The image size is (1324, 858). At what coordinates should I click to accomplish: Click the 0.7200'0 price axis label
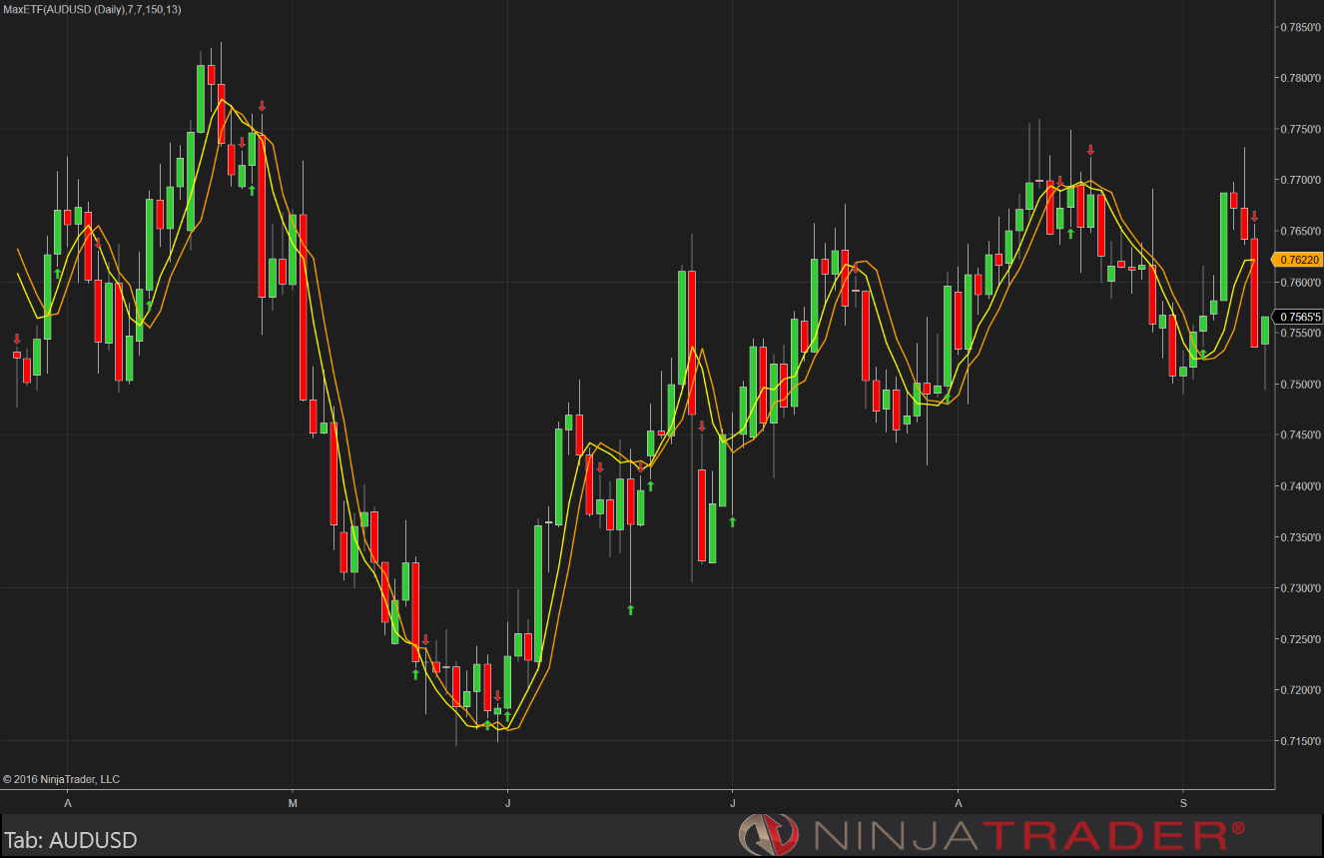(1300, 689)
